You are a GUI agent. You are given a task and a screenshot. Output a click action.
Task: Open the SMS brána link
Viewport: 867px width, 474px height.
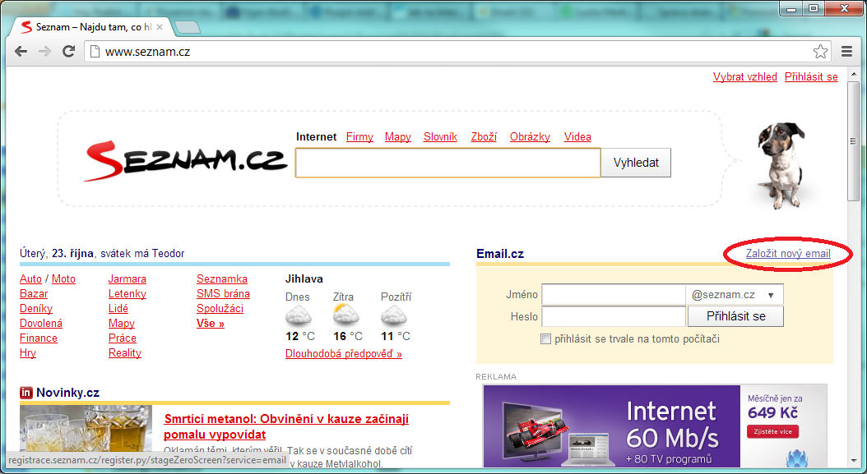click(x=224, y=294)
